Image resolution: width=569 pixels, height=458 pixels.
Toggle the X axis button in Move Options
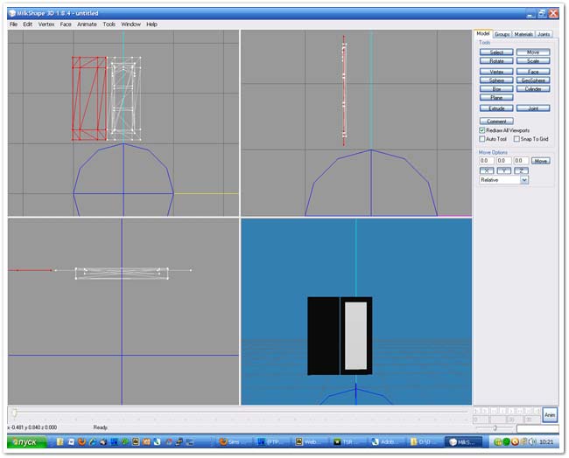click(x=487, y=170)
